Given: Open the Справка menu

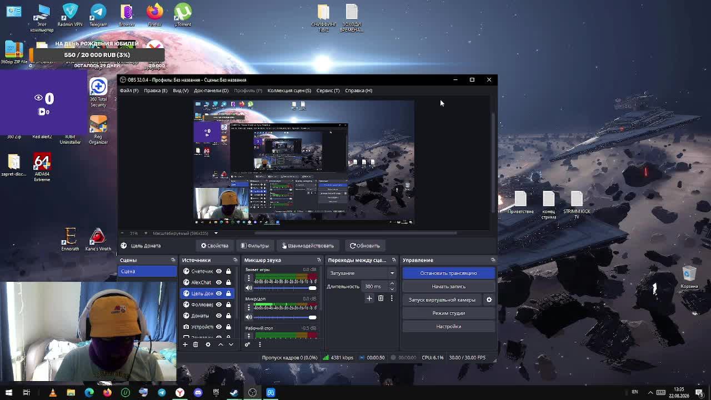Looking at the screenshot, I should (x=358, y=91).
